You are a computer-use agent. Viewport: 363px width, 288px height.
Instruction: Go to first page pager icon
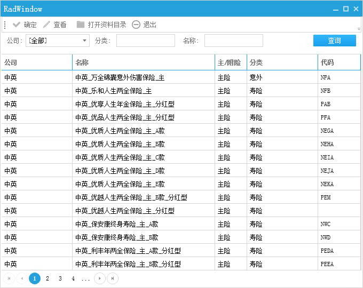9,278
